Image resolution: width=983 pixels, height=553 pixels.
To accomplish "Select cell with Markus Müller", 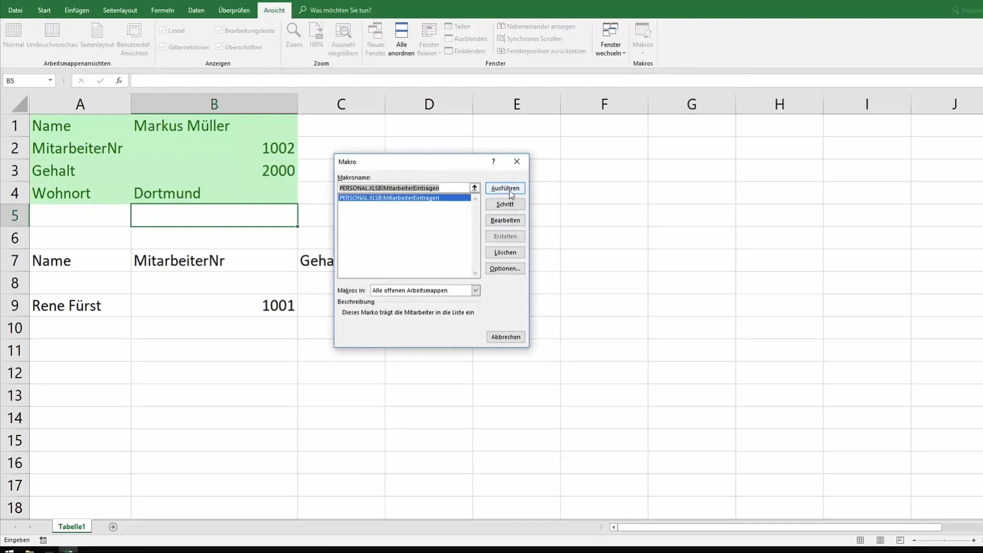I will (214, 125).
